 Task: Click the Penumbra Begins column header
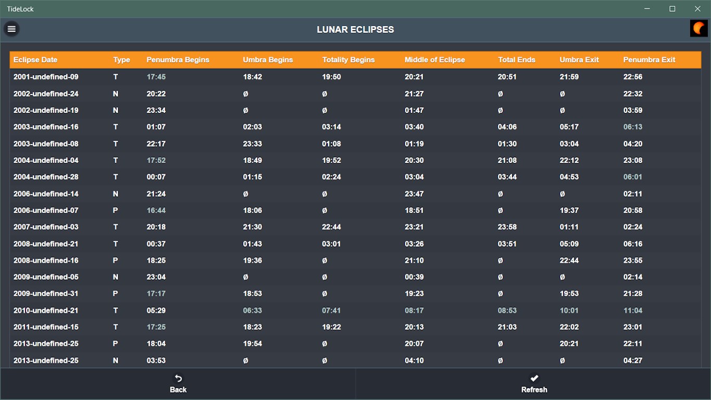click(178, 60)
